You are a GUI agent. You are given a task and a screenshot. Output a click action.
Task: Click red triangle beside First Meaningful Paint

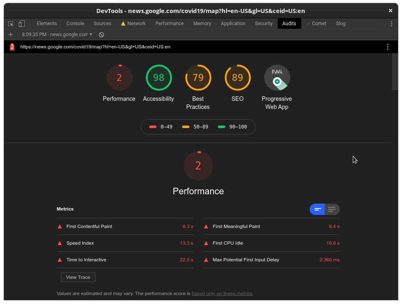pos(206,226)
